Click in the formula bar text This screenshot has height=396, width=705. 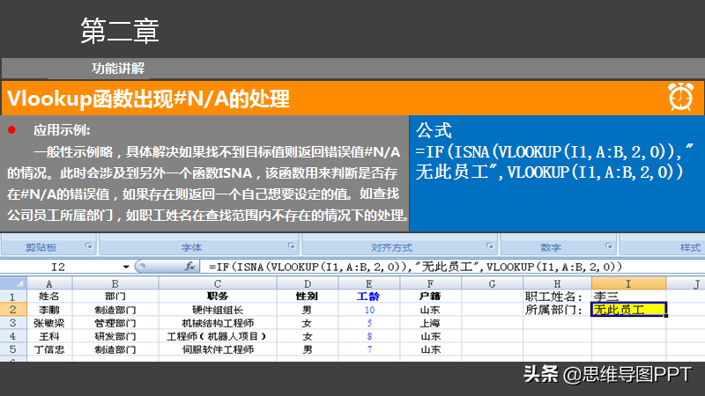415,267
